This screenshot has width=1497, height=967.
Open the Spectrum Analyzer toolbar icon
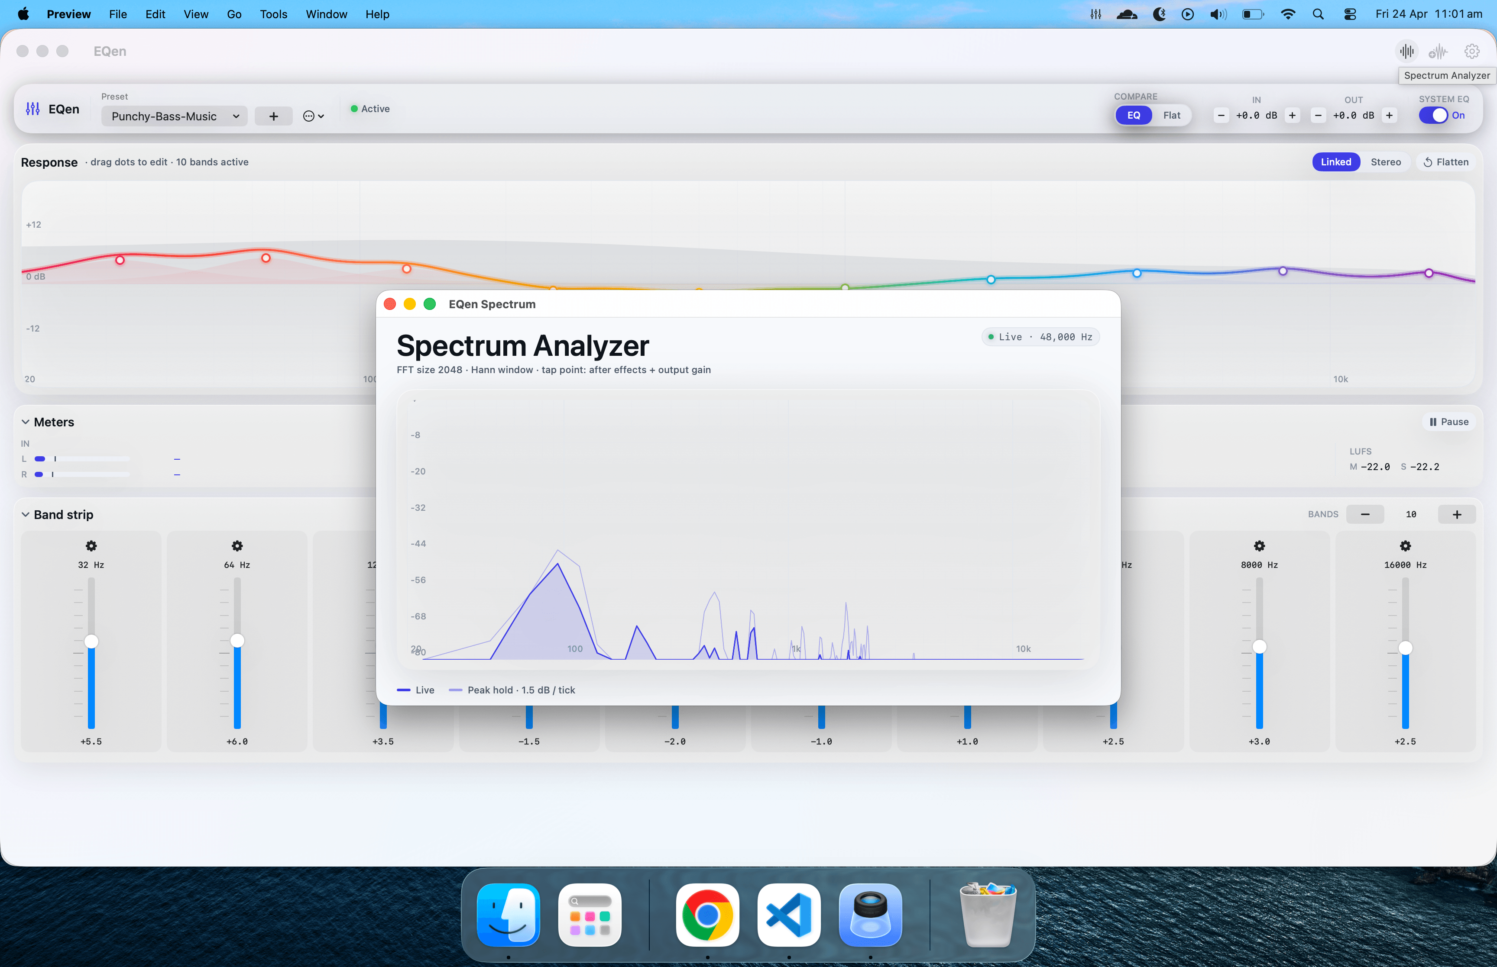point(1406,51)
